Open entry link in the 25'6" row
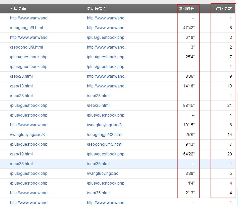This screenshot has height=206, width=238. (29, 135)
